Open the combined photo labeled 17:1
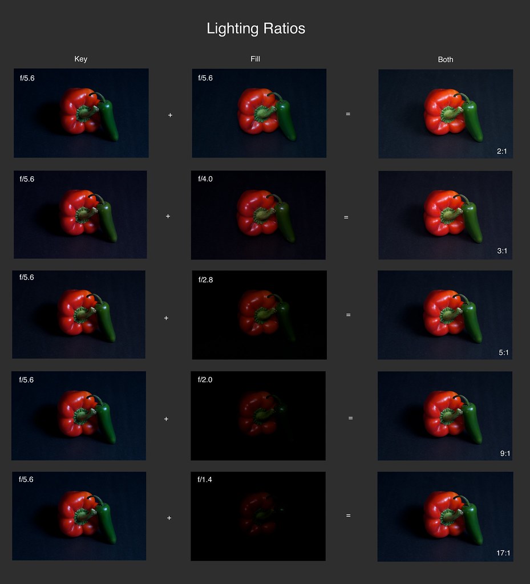 pyautogui.click(x=446, y=517)
